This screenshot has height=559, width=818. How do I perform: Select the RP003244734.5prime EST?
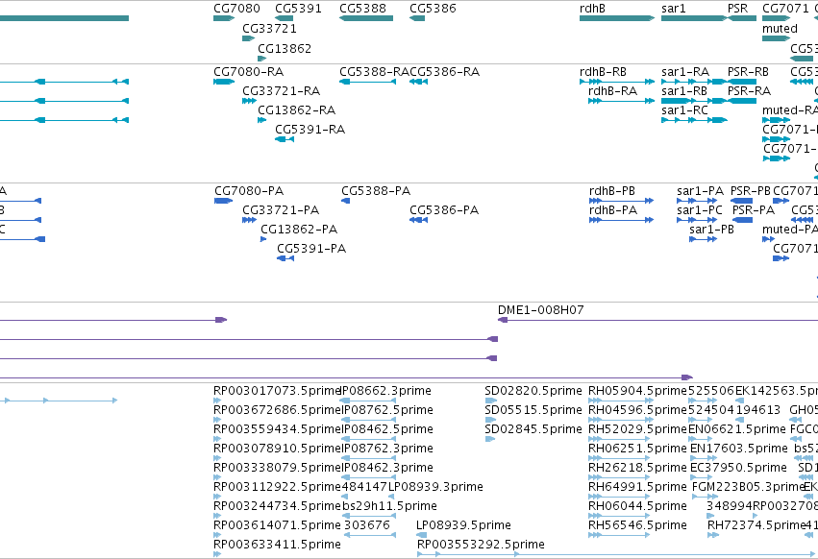click(x=217, y=516)
